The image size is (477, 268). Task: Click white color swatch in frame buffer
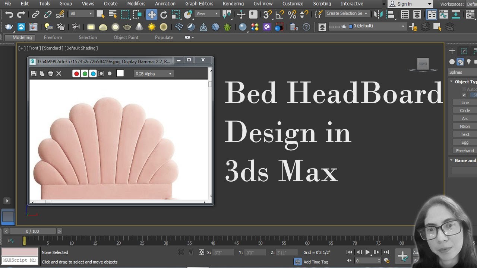120,73
